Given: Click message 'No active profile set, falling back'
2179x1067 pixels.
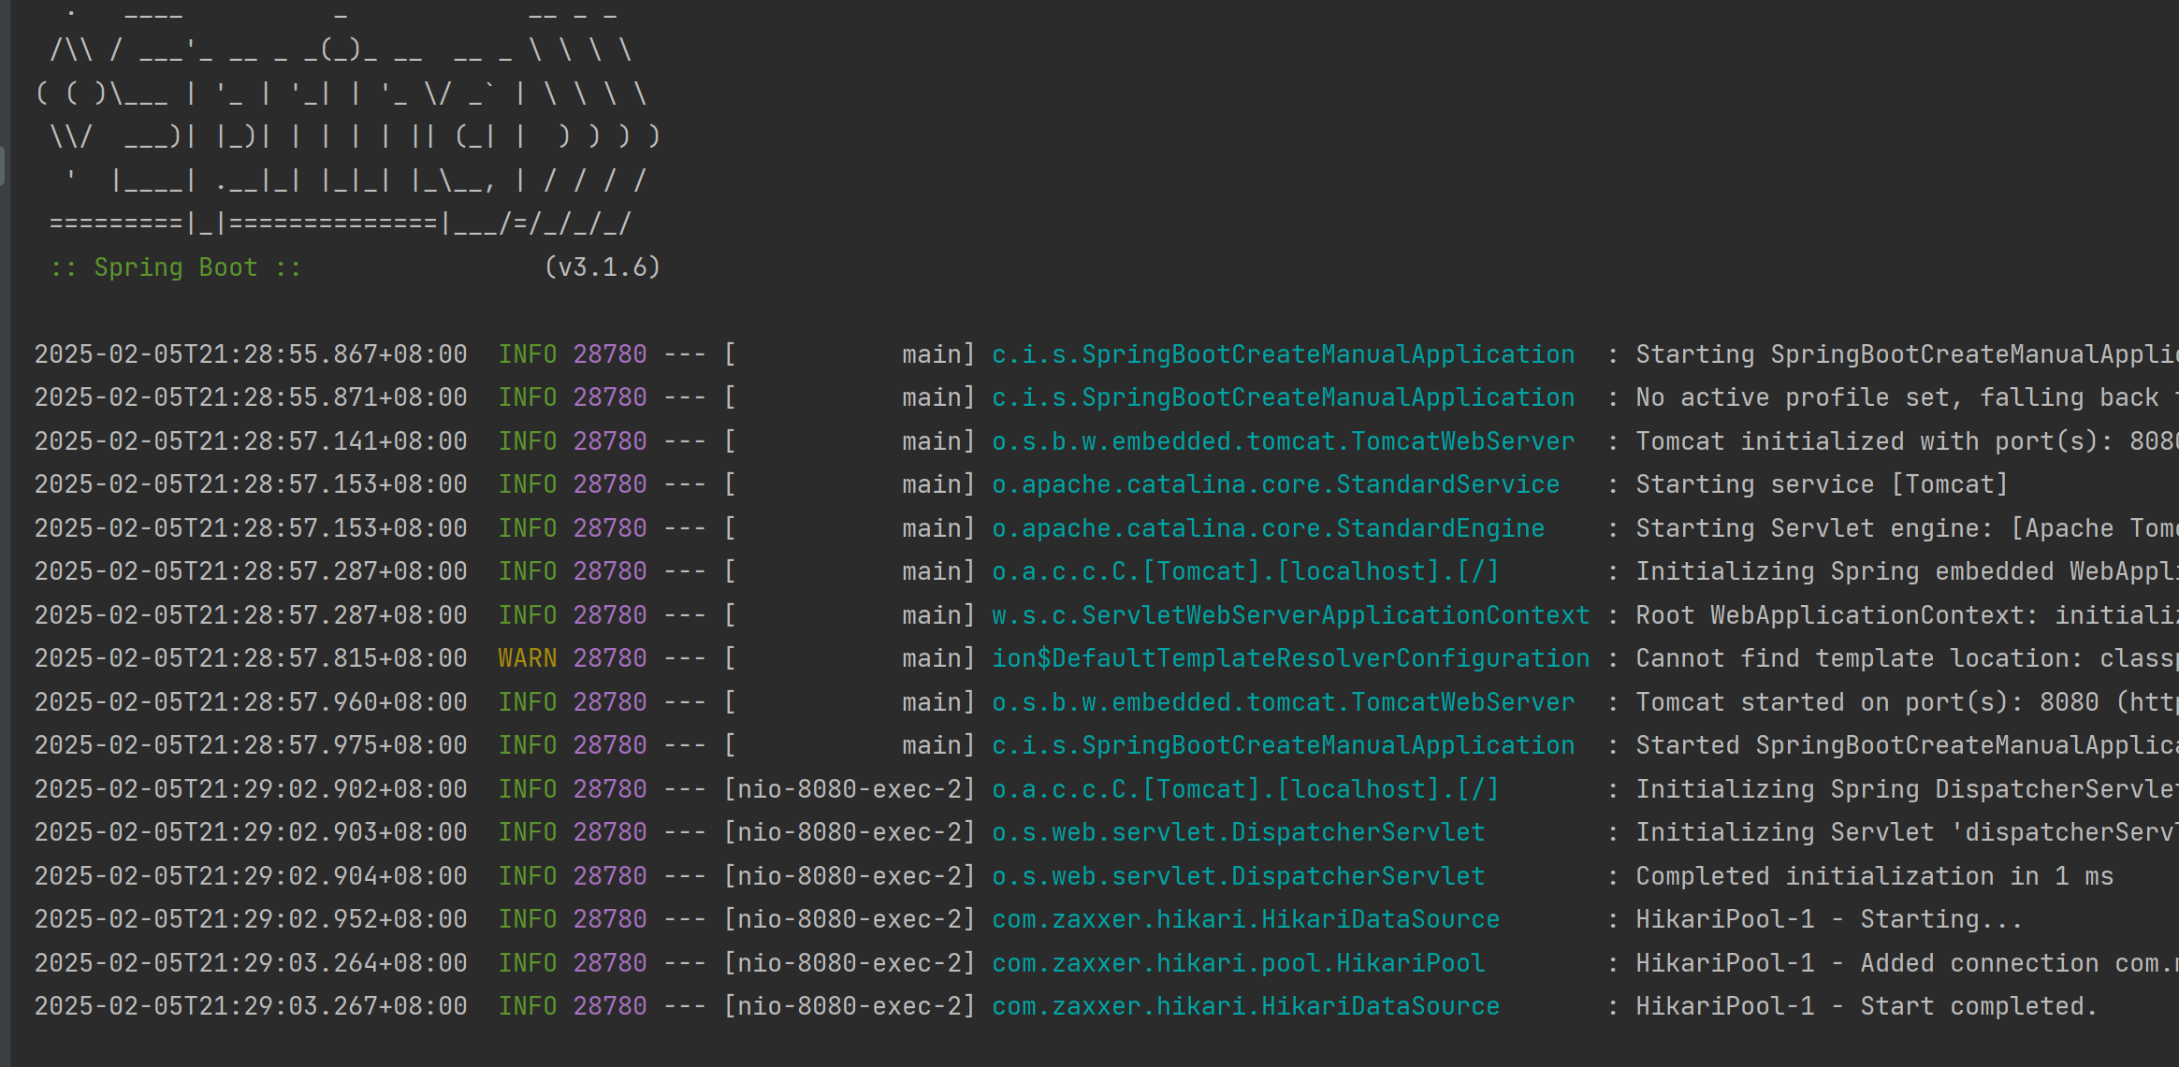Looking at the screenshot, I should click(1897, 397).
